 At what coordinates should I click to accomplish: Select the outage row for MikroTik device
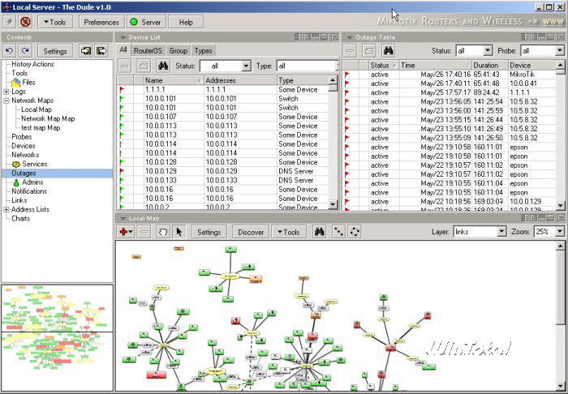450,75
